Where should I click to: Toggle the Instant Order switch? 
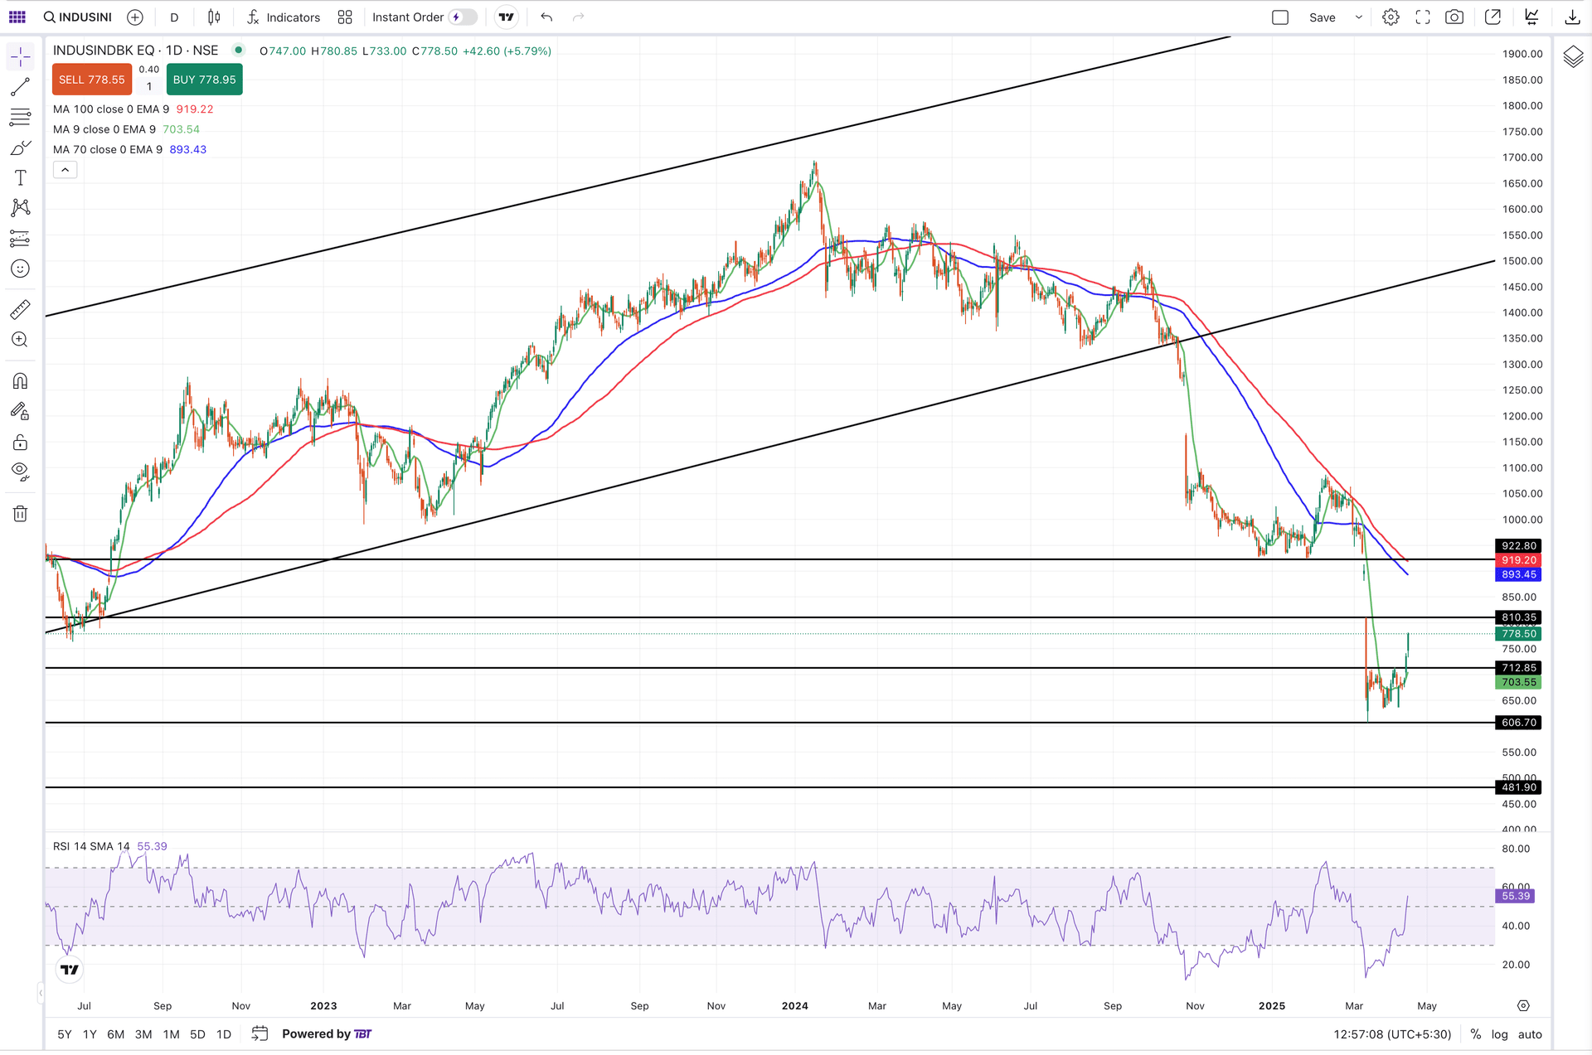464,17
